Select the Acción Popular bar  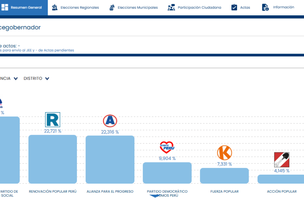281,179
